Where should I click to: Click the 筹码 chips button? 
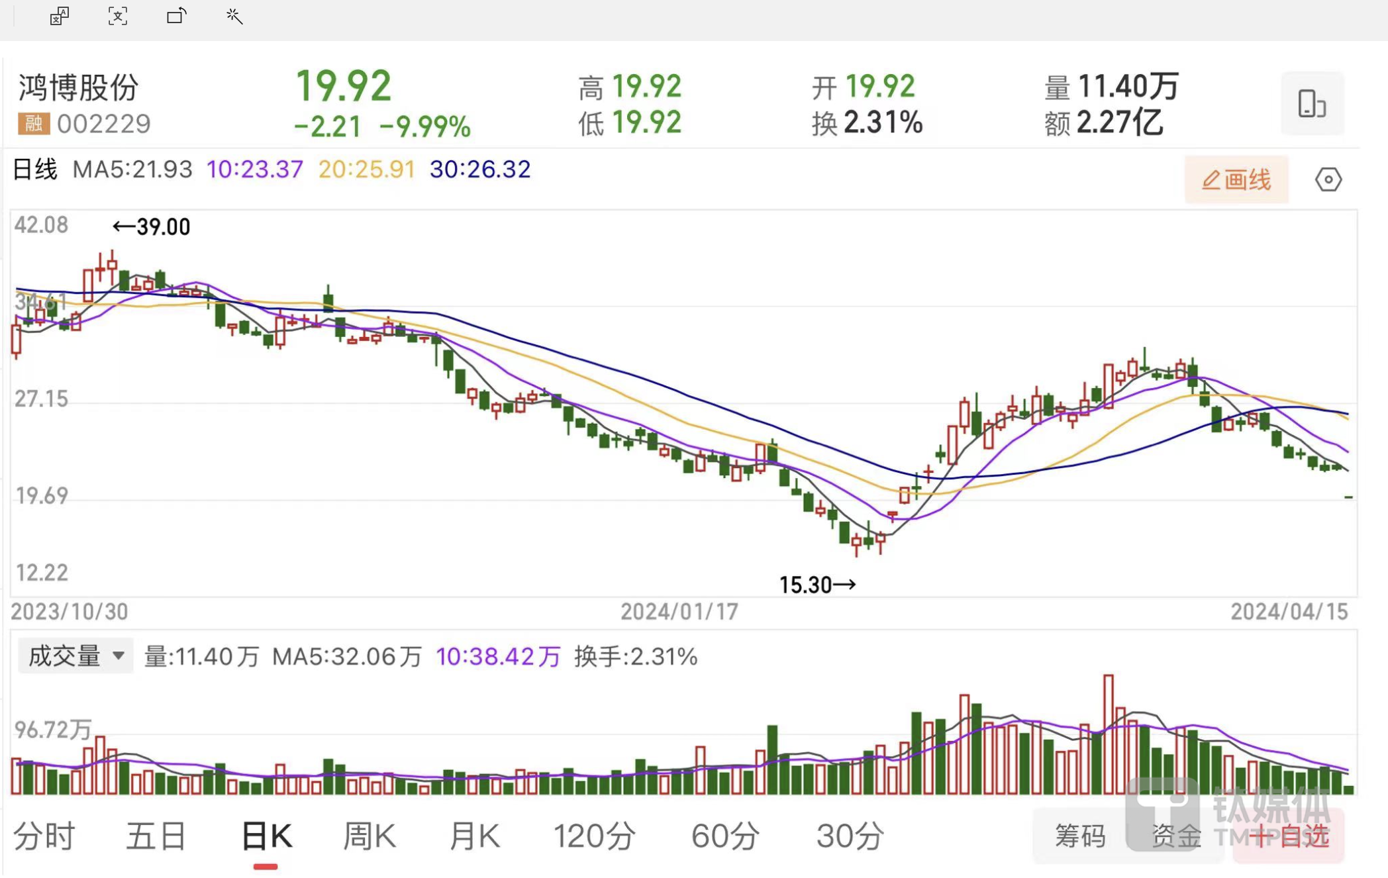(x=1079, y=836)
